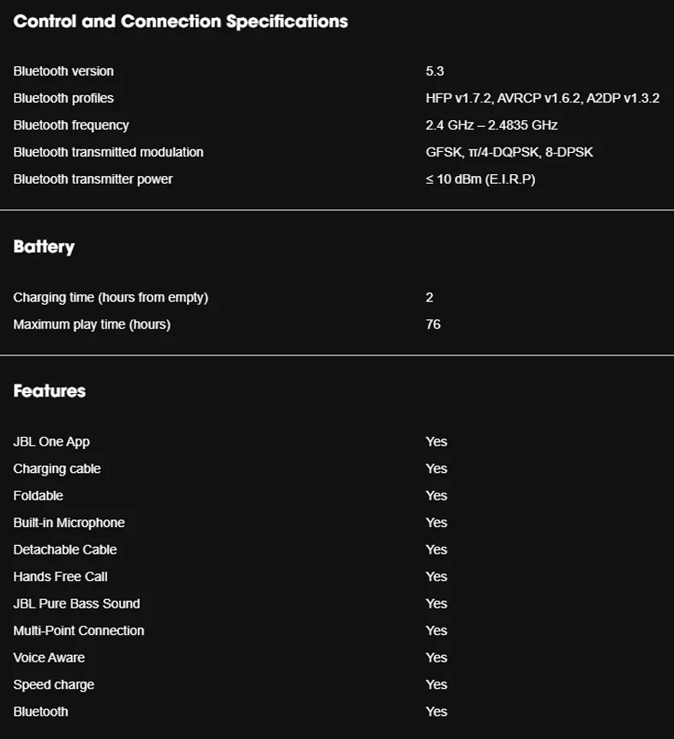
Task: Click the Foldable feature label
Action: [x=38, y=496]
